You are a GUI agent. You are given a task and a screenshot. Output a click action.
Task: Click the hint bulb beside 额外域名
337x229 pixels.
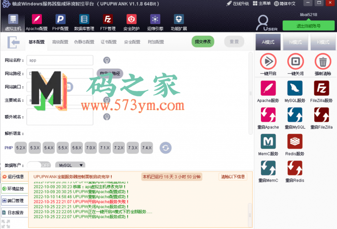pyautogui.click(x=107, y=117)
